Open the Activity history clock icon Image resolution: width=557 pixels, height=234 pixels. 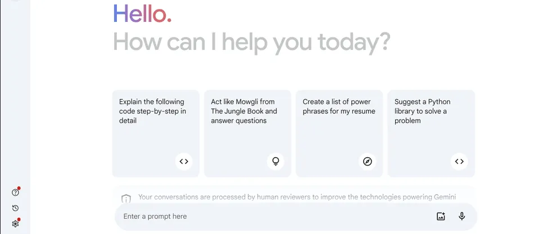[x=15, y=208]
